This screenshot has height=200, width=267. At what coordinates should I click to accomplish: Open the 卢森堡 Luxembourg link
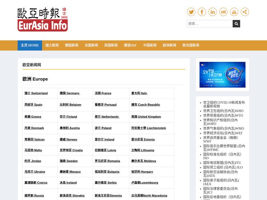click(x=145, y=183)
